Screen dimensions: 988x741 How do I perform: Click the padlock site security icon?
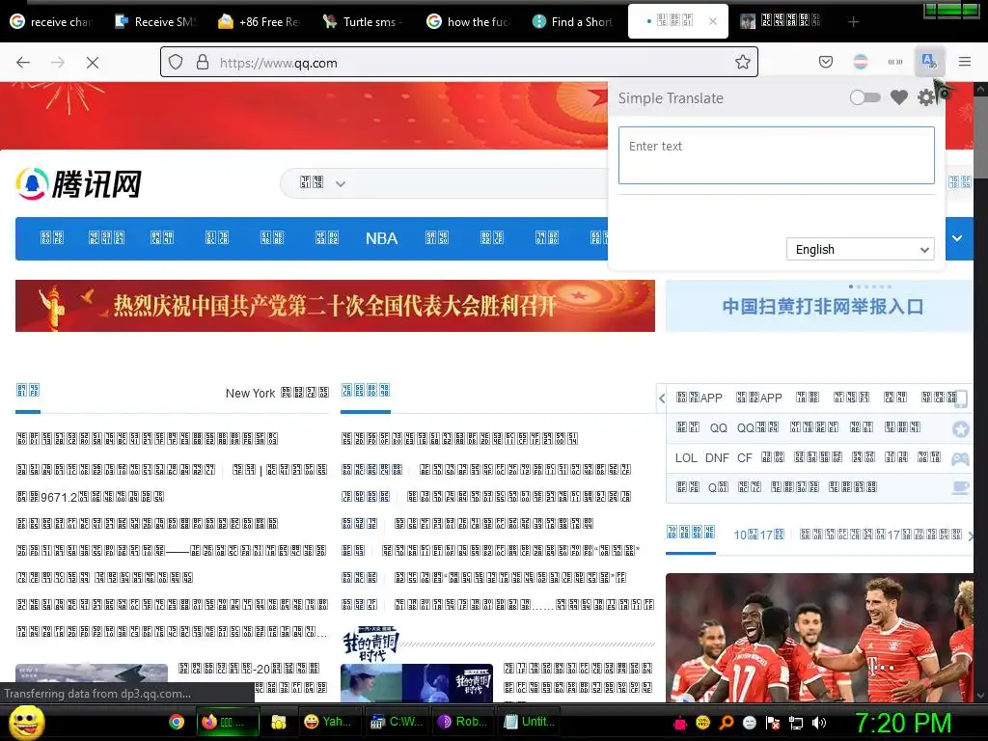point(203,63)
